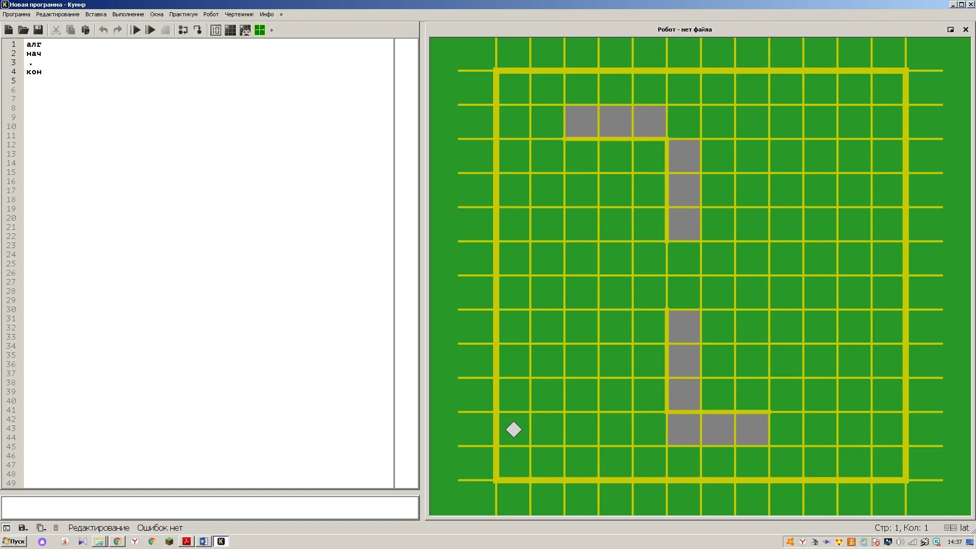
Task: Run the program with play button
Action: pos(136,30)
